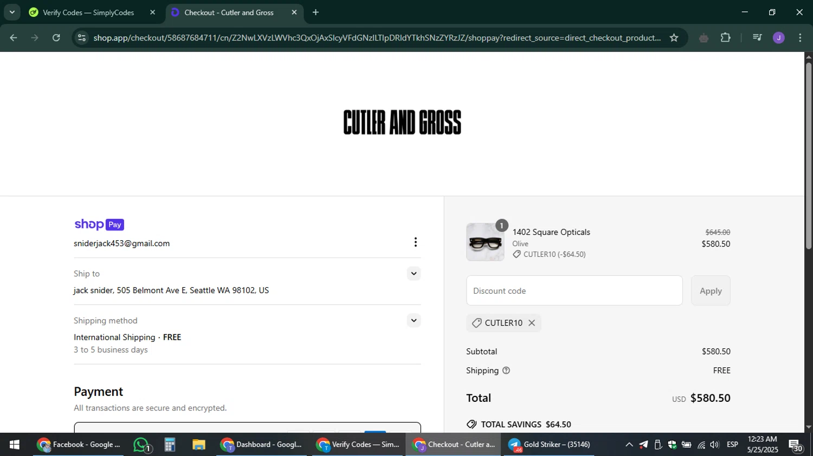Click the Subtotal $580.50 value
This screenshot has height=456, width=813.
pyautogui.click(x=716, y=352)
